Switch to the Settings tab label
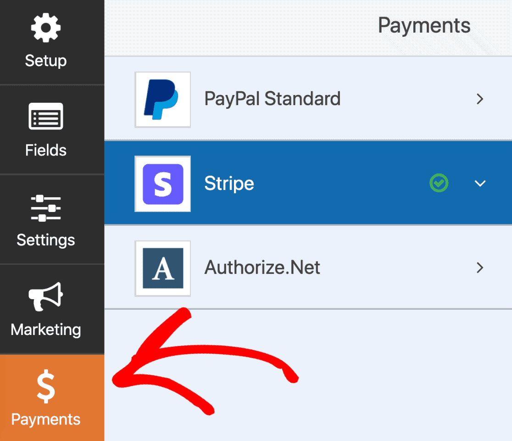512x441 pixels. (46, 240)
